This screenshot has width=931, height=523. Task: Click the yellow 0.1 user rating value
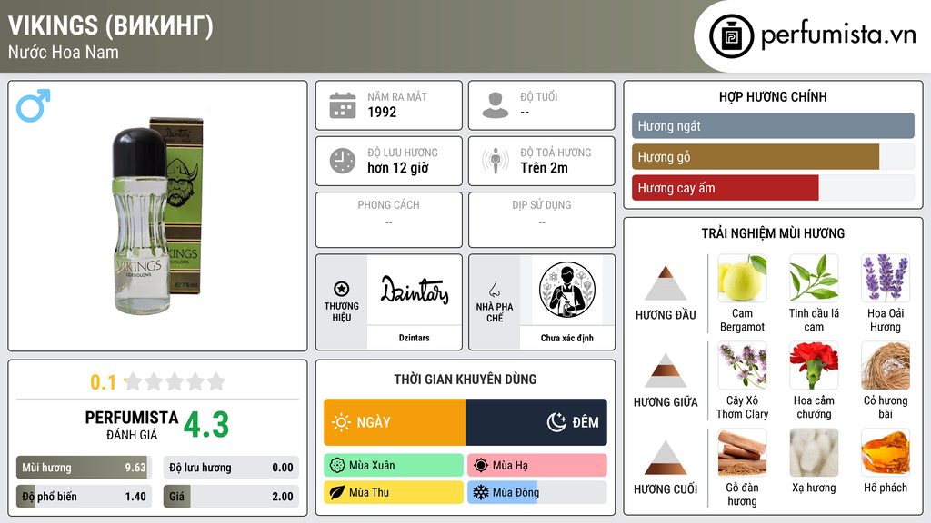[104, 382]
